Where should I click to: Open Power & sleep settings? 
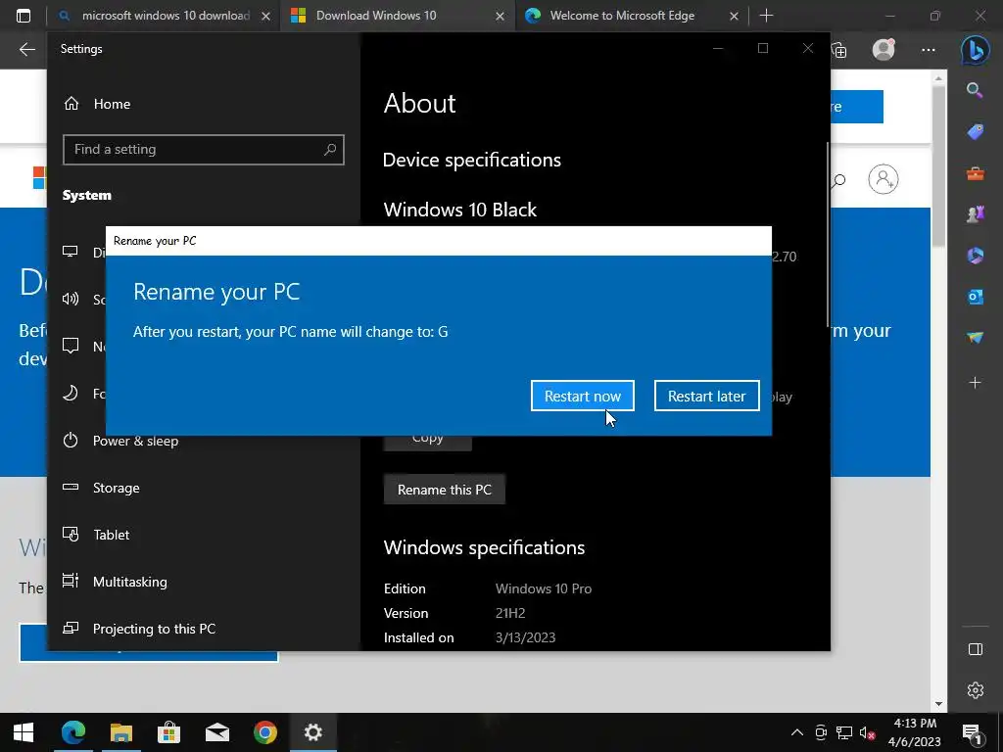(x=135, y=441)
